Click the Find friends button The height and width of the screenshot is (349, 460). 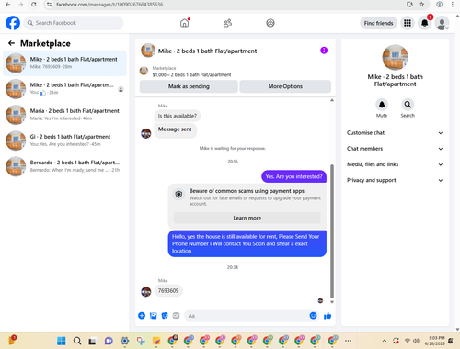[x=378, y=23]
